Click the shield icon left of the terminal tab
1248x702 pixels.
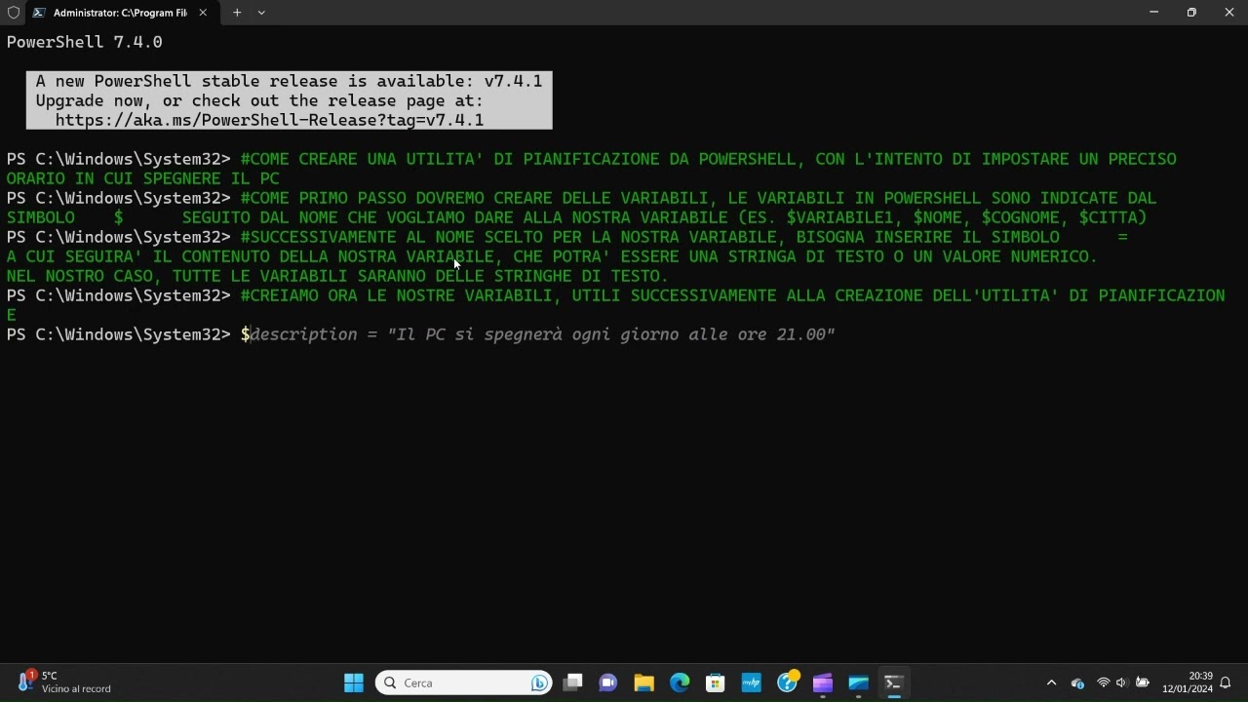coord(13,13)
